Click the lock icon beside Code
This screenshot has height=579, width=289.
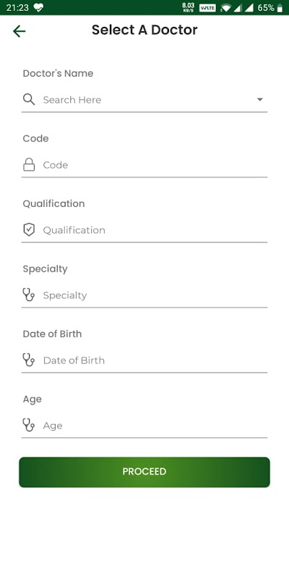tap(29, 165)
